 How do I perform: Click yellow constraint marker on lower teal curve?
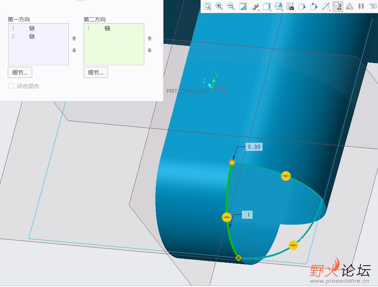tap(293, 245)
